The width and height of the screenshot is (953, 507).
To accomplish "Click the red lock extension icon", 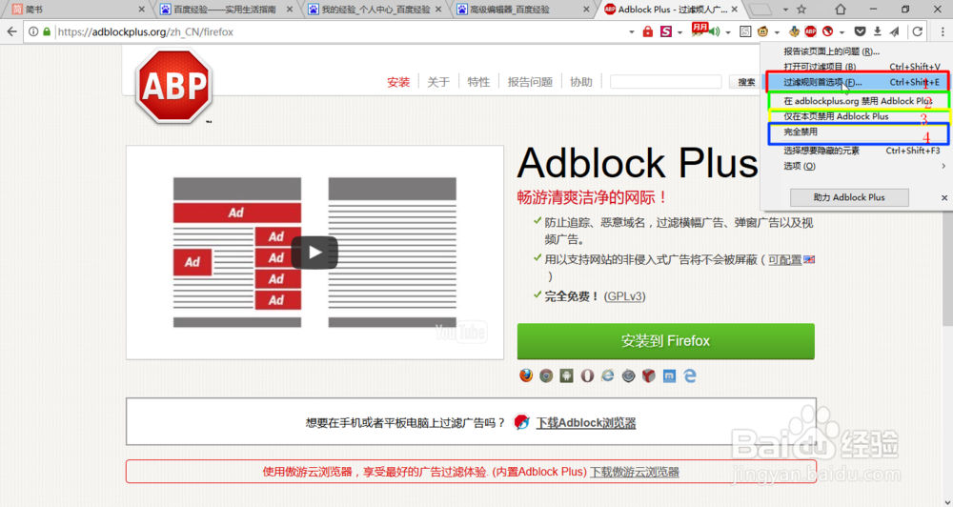I will (648, 31).
